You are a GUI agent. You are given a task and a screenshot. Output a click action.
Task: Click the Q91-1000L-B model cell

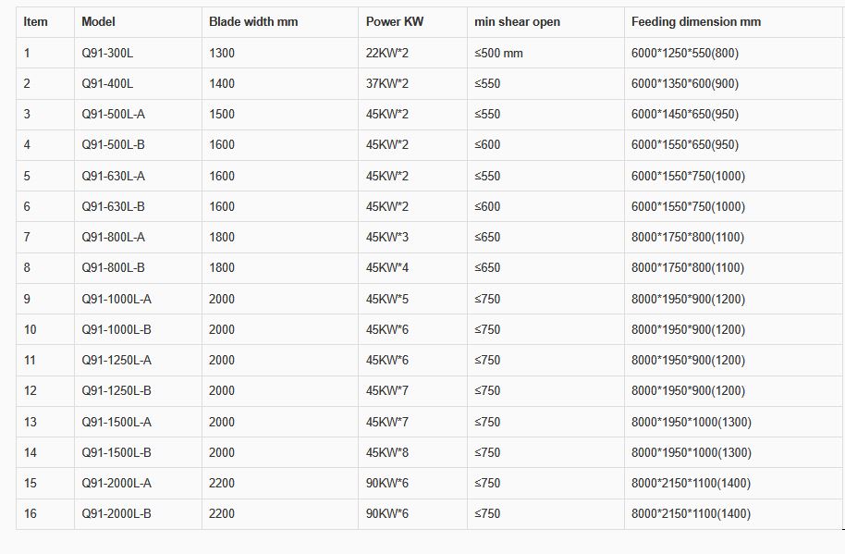(116, 329)
